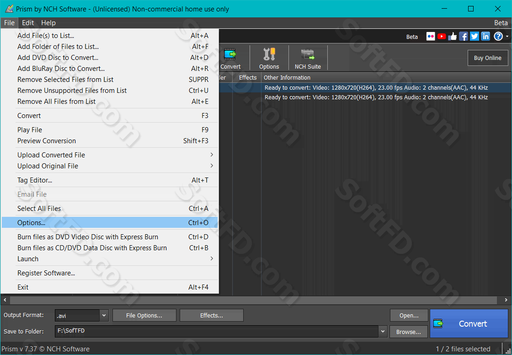Choose Remove Selected Files from List
The image size is (512, 355).
[x=109, y=80]
